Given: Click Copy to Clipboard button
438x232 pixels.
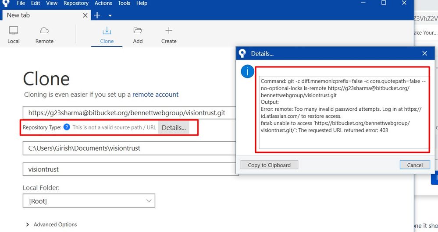Looking at the screenshot, I should (269, 165).
